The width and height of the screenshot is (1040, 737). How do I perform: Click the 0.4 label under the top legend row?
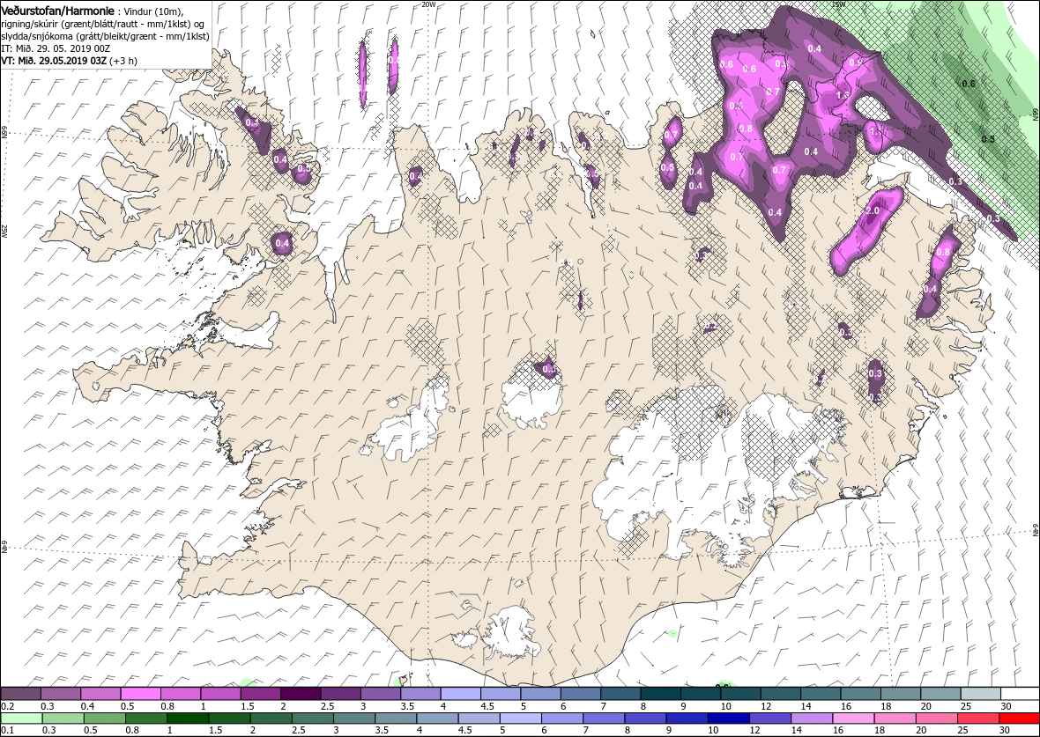pyautogui.click(x=86, y=706)
